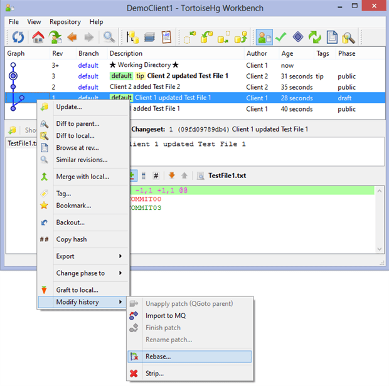Click the file history icon beside TestFile1.txt
This screenshot has height=386, width=389.
200,175
